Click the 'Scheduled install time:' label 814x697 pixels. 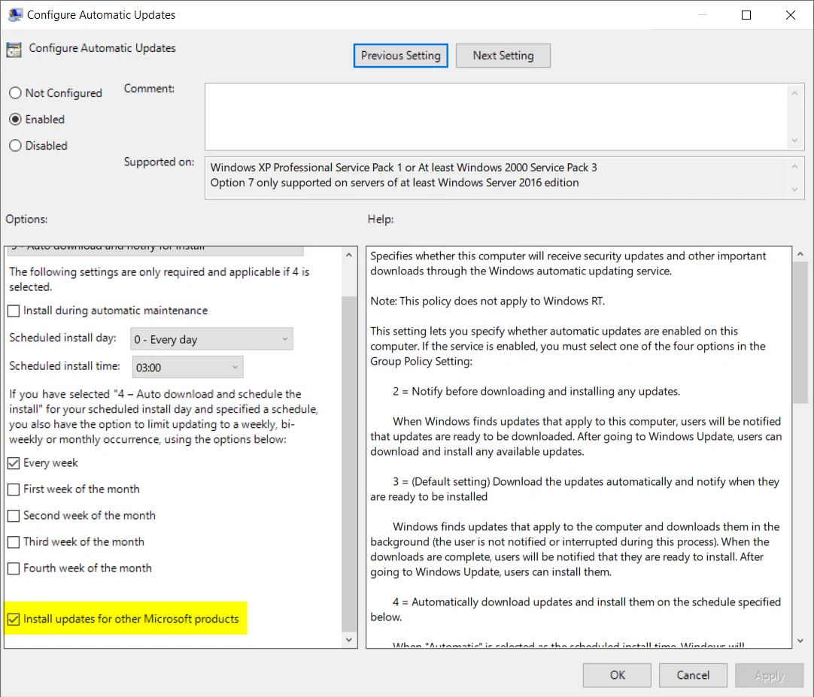pyautogui.click(x=65, y=366)
